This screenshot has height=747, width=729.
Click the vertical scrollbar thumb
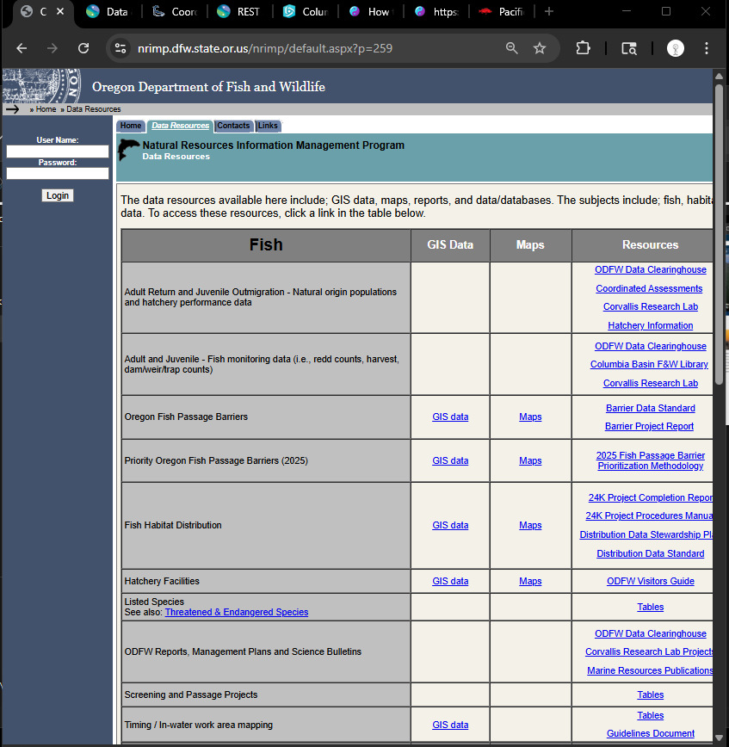[719, 235]
